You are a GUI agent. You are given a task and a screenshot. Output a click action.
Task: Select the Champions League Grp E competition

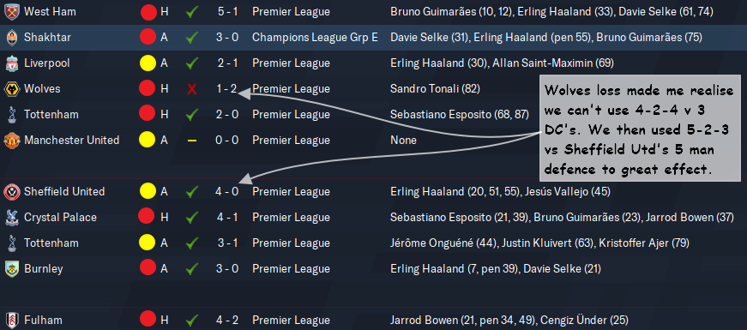pyautogui.click(x=315, y=37)
